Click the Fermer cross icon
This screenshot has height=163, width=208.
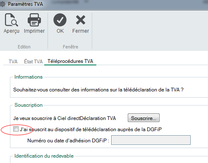81,20
